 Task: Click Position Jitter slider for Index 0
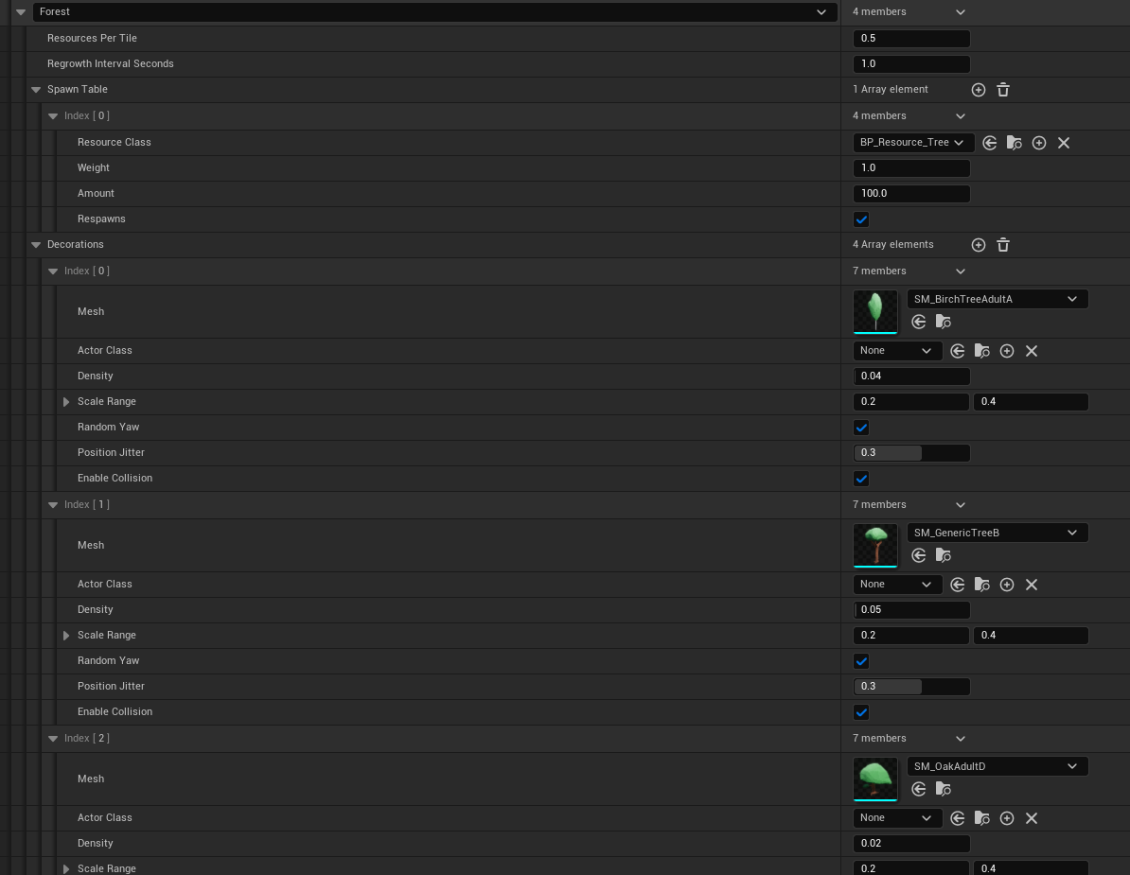coord(911,453)
